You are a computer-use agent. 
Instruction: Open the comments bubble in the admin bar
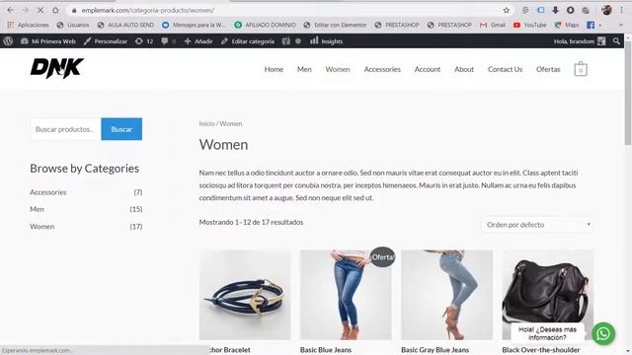[x=169, y=41]
